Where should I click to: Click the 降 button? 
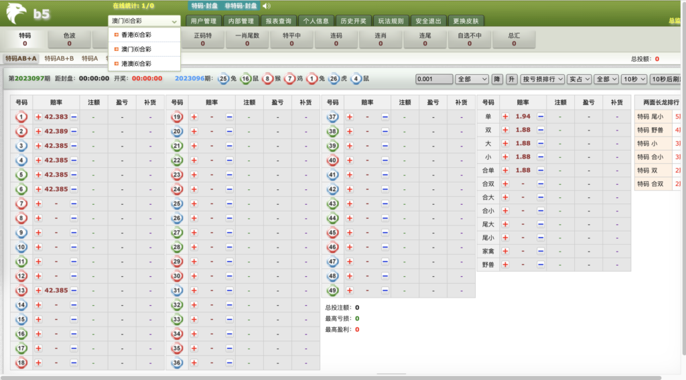(497, 79)
